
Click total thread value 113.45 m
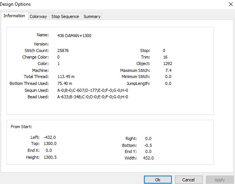point(66,77)
